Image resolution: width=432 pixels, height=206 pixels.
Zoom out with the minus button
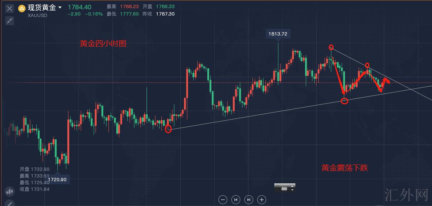click(223, 200)
